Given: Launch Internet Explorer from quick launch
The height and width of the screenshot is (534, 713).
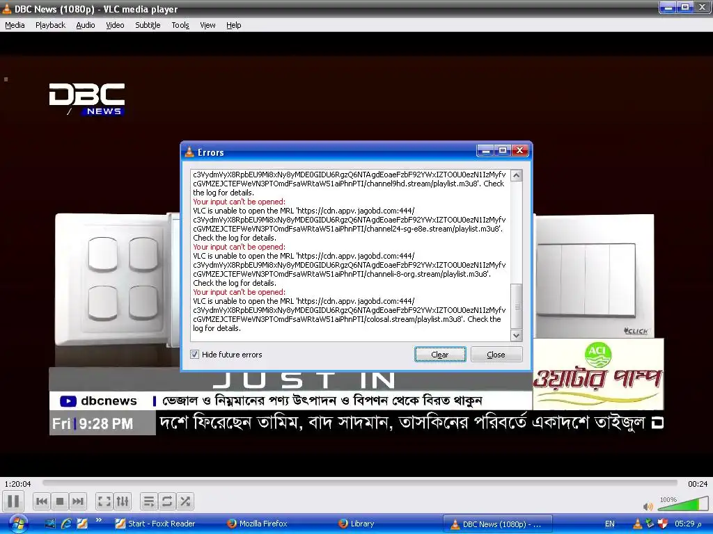Looking at the screenshot, I should [x=66, y=524].
